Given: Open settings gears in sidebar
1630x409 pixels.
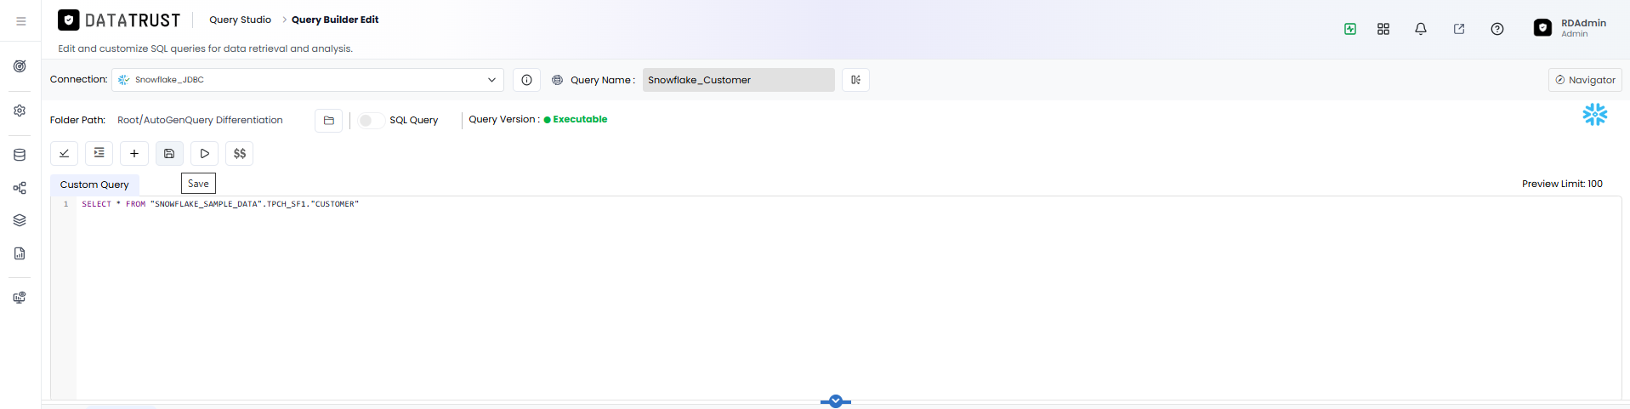Looking at the screenshot, I should coord(20,111).
